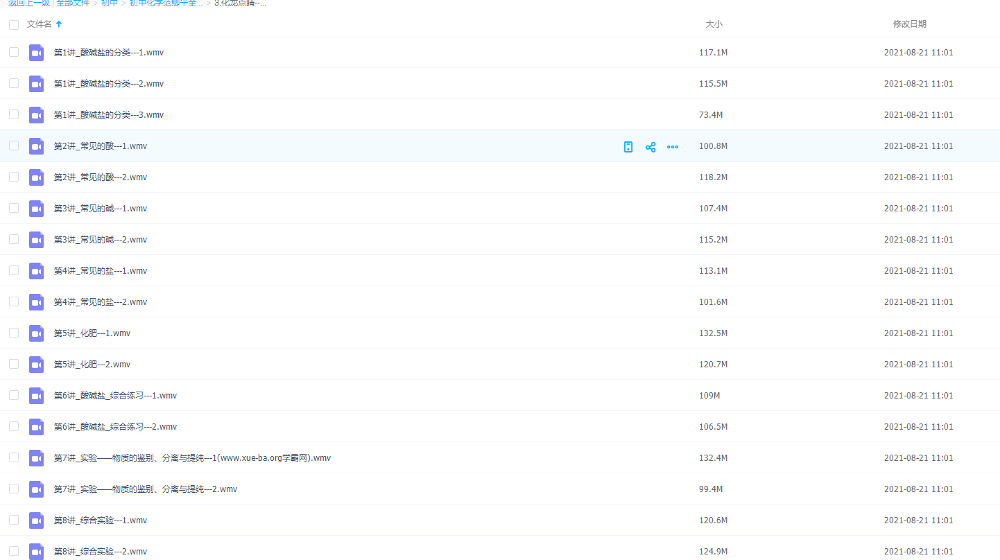Click share icon on 第2讲_常见的酸---1.wmv row

tap(650, 147)
